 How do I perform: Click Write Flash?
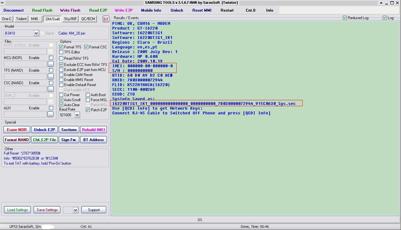tap(70, 10)
